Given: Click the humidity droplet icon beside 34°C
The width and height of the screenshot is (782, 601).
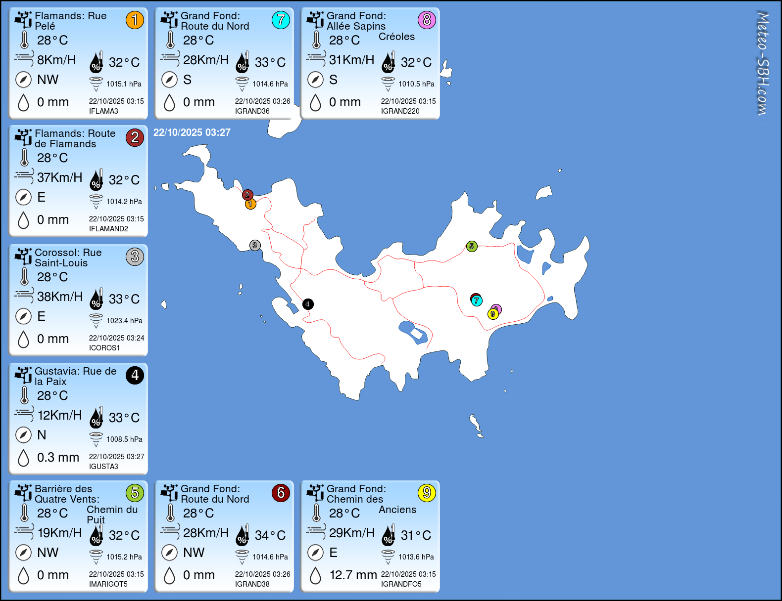Looking at the screenshot, I should click(x=242, y=535).
